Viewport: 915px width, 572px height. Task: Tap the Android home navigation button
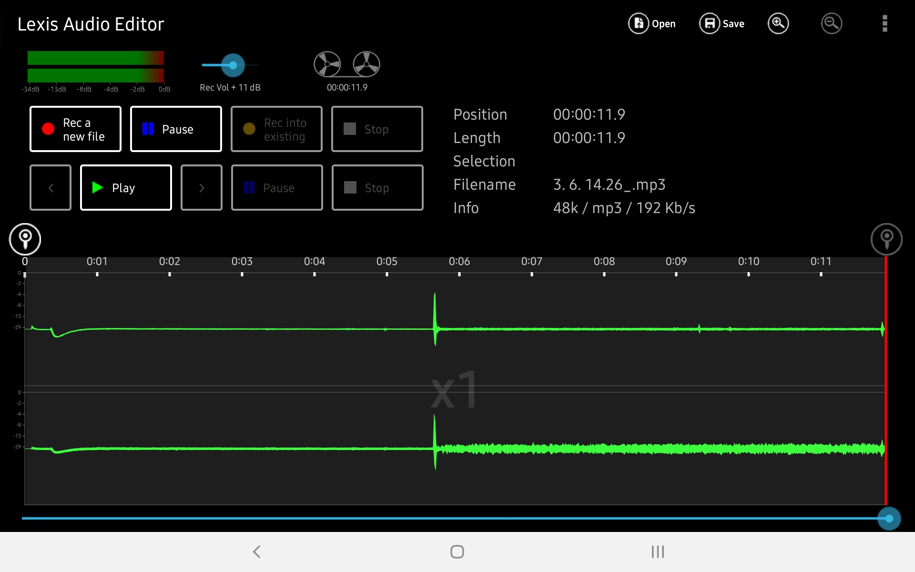tap(457, 552)
